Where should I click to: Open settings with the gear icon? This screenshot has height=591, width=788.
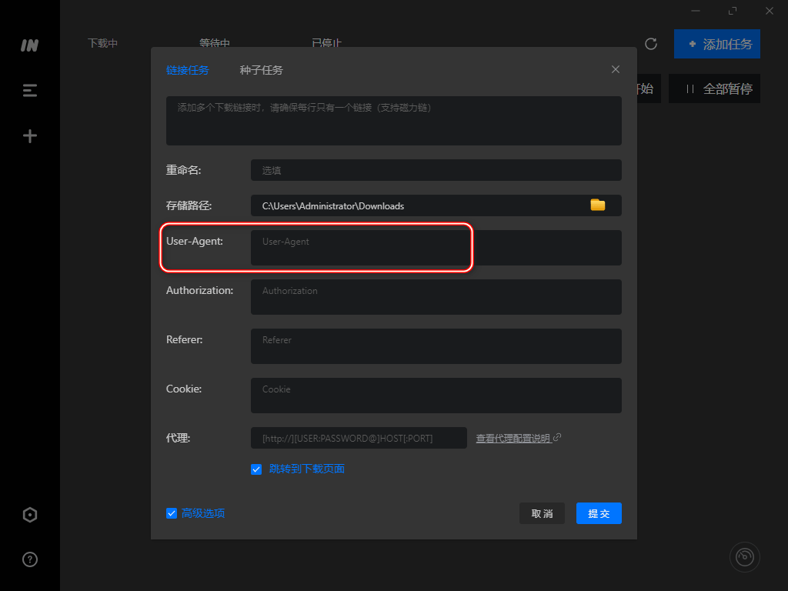click(x=29, y=514)
